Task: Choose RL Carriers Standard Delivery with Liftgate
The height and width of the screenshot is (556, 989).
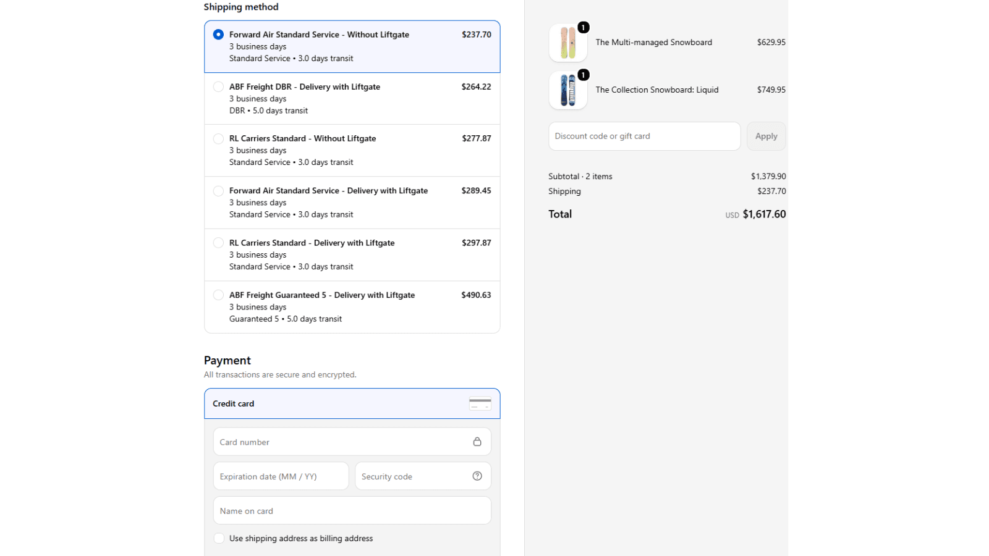Action: [x=352, y=255]
